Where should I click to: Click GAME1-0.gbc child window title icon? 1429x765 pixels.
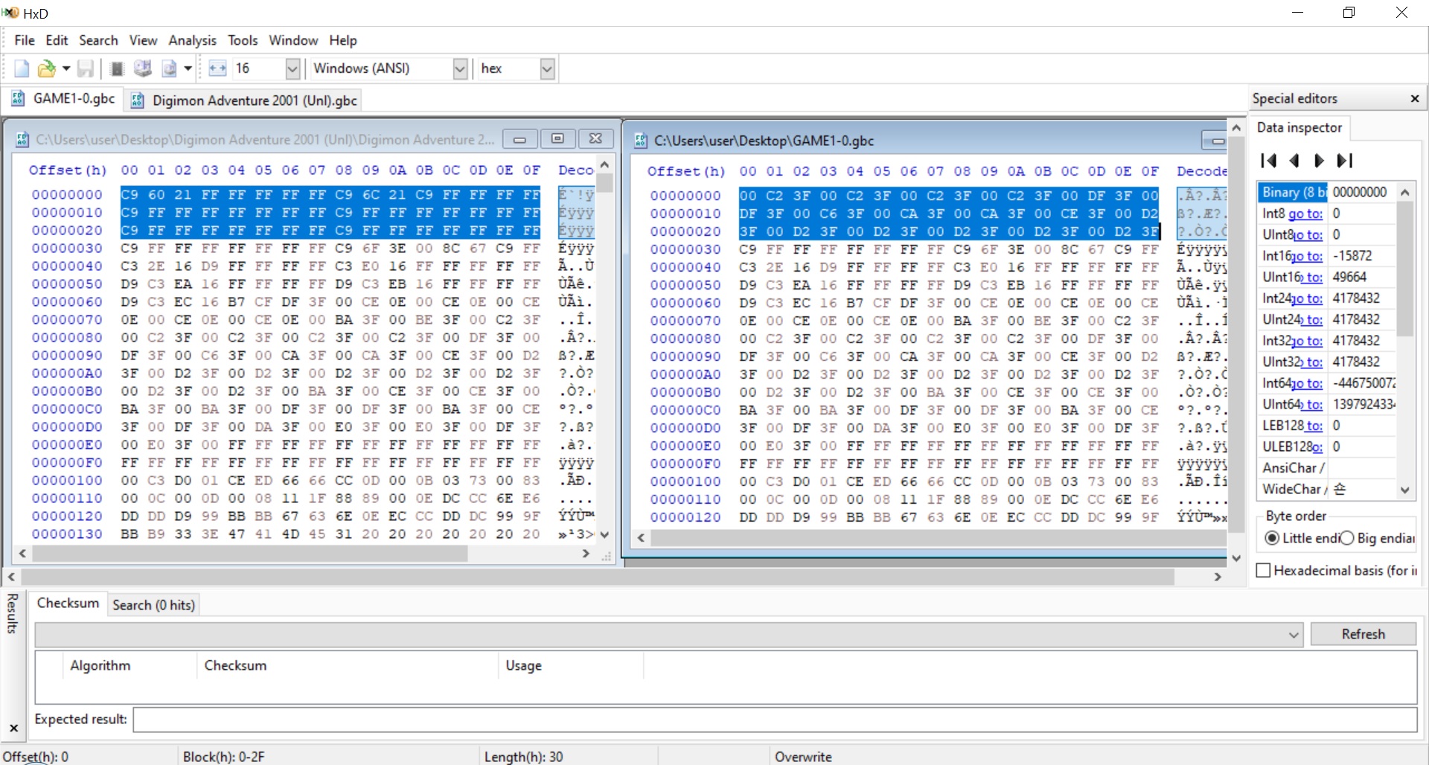(641, 141)
